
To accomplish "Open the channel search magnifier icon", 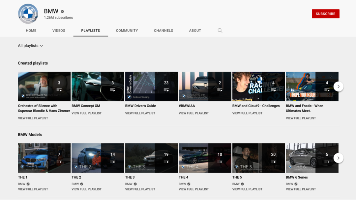I will 220,30.
